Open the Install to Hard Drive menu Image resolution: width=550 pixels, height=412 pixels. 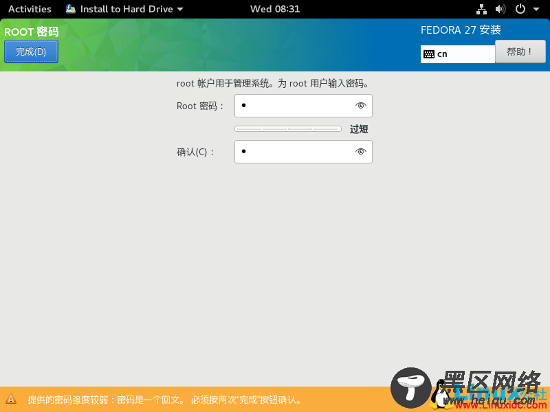point(124,9)
